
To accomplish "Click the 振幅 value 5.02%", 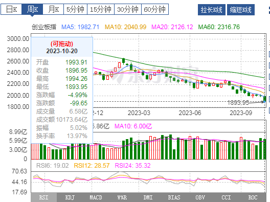I will (x=79, y=128).
